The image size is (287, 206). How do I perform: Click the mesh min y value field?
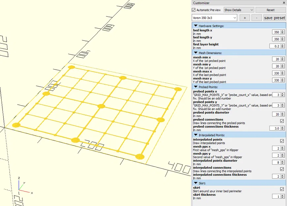(x=276, y=66)
